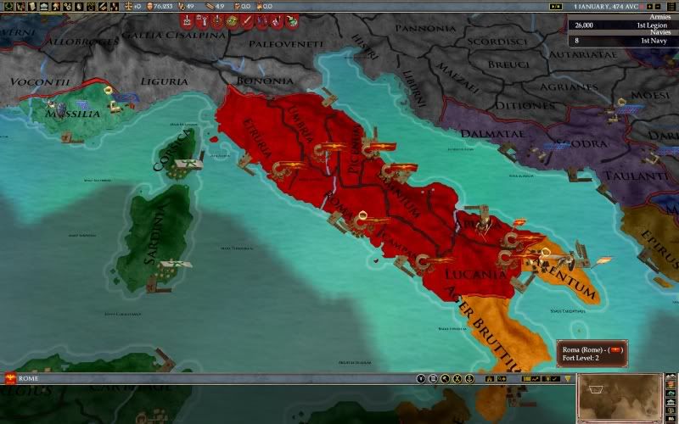679x424 pixels.
Task: Click the ROME country name label
Action: point(29,378)
